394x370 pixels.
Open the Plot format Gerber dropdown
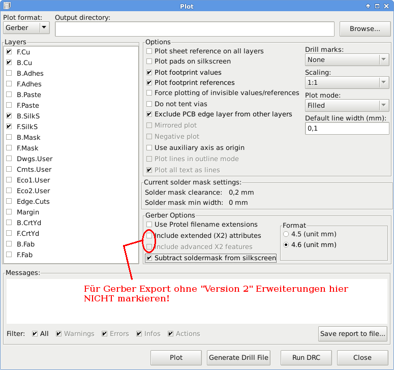(x=26, y=27)
